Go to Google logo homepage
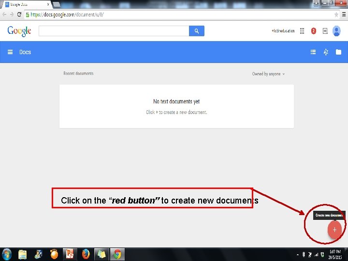 (x=19, y=31)
